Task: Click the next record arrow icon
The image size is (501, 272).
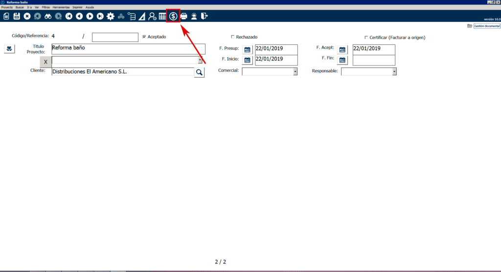Action: click(x=90, y=16)
